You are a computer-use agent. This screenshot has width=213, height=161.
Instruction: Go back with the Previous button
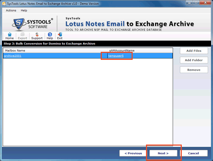tap(133, 153)
